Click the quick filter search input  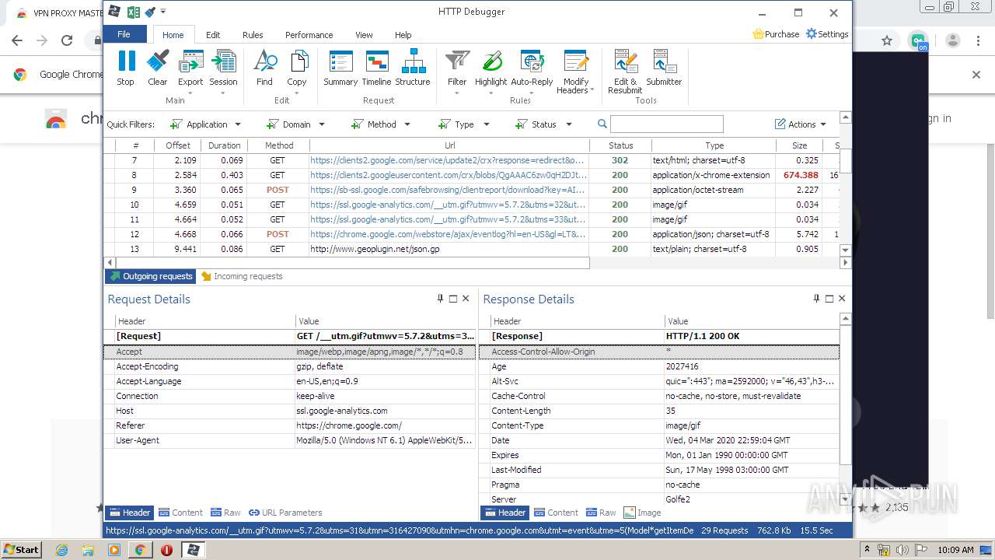coord(666,124)
